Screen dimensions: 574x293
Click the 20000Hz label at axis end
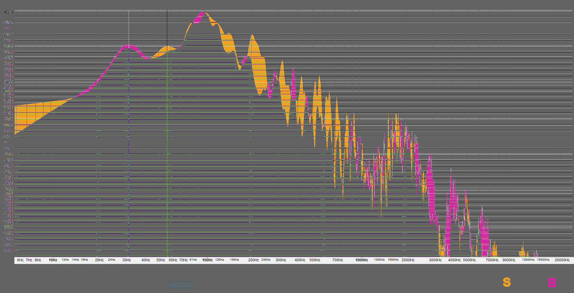(x=562, y=260)
